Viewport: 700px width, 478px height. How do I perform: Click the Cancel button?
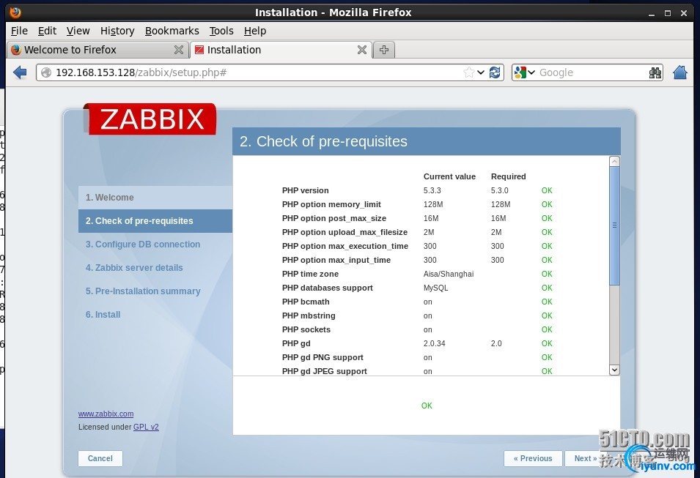pyautogui.click(x=100, y=458)
